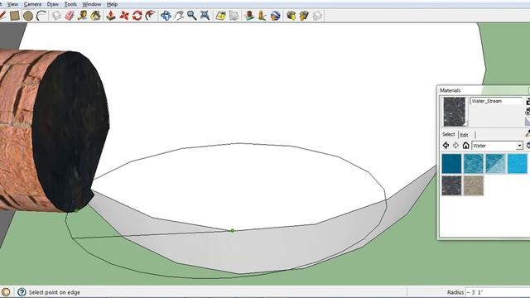The width and height of the screenshot is (530, 298).
Task: Pick the bright light blue water swatch
Action: point(518,164)
